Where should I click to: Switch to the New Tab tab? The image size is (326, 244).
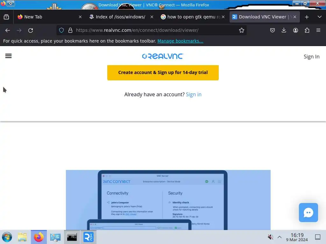50,17
